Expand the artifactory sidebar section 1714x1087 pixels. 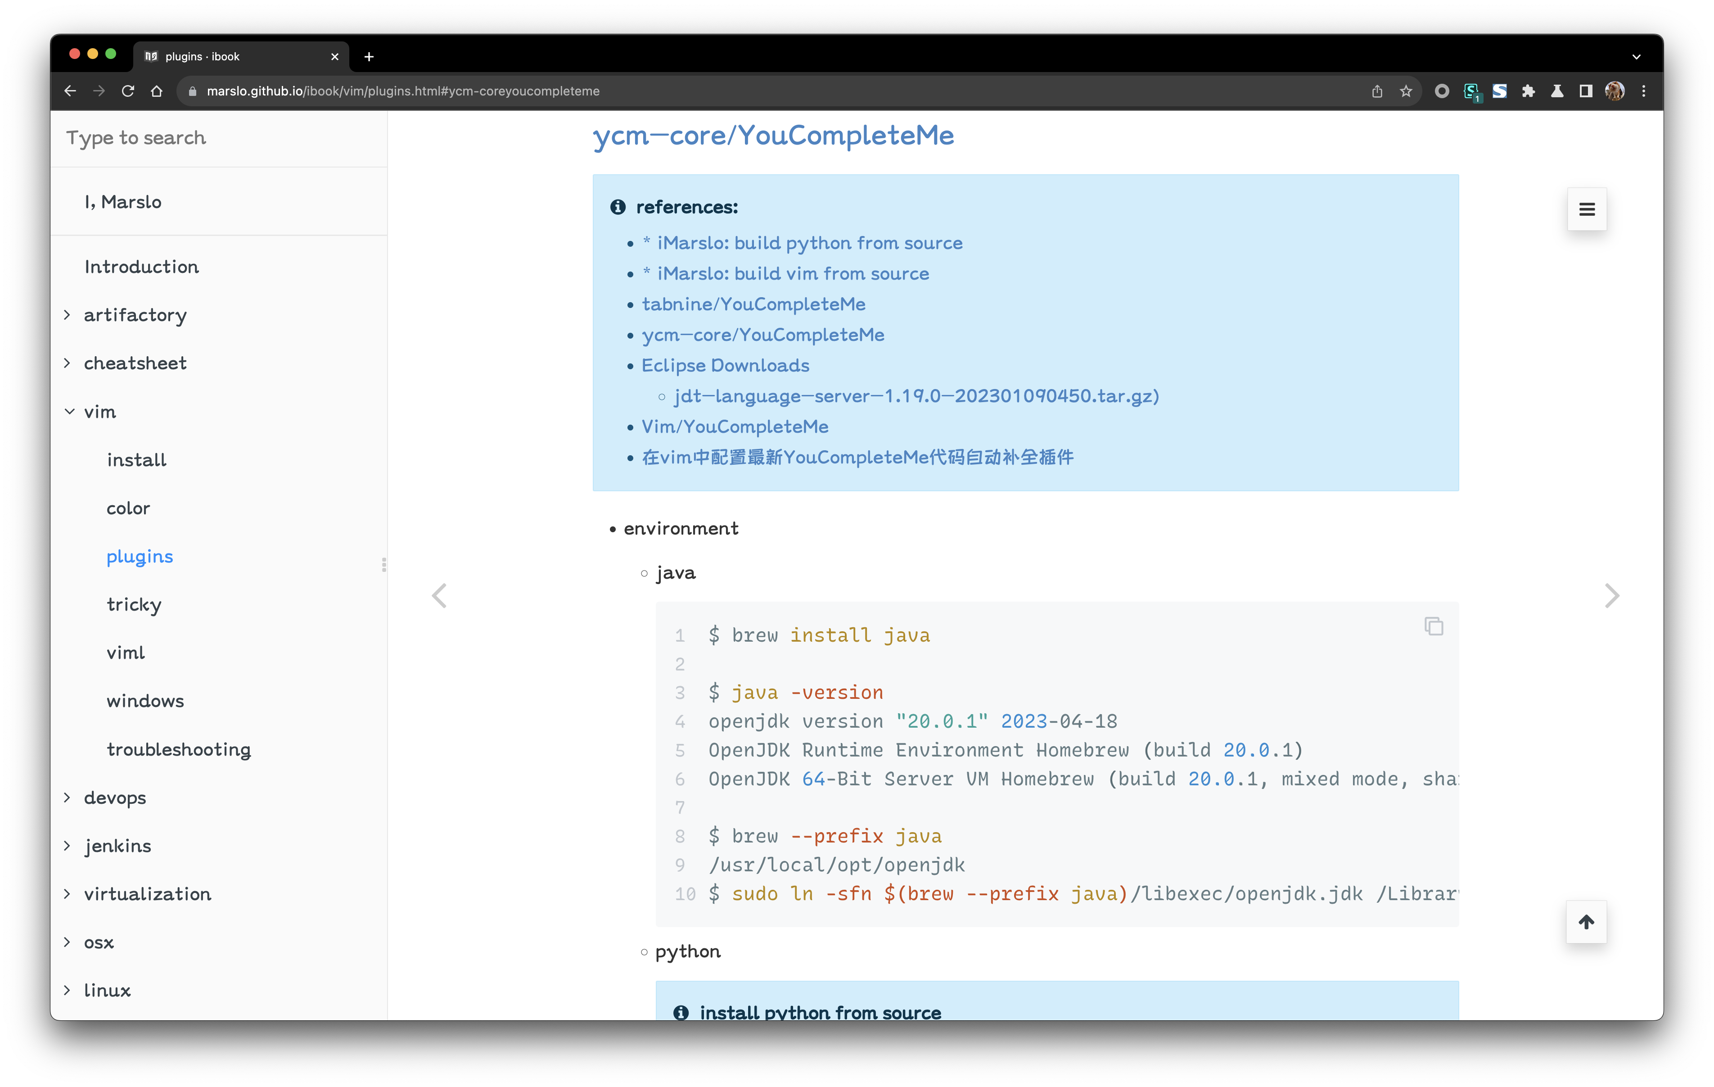pyautogui.click(x=67, y=315)
